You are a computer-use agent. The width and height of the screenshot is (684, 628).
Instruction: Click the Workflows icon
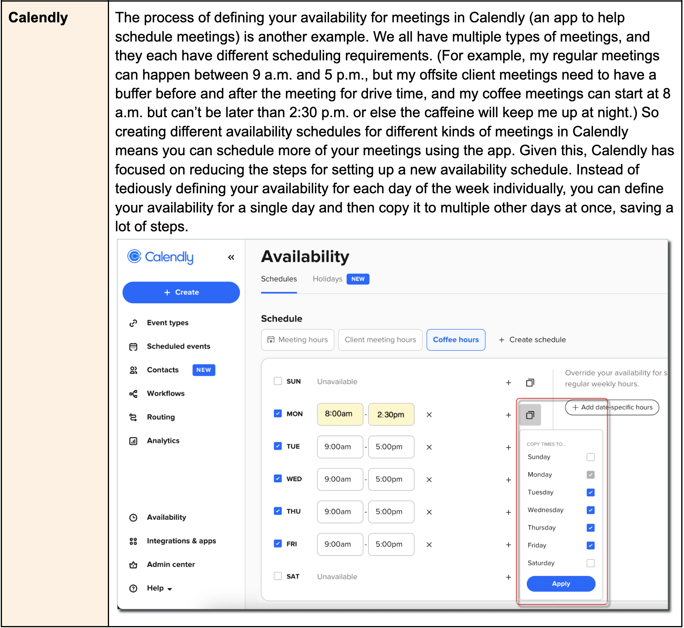(133, 394)
